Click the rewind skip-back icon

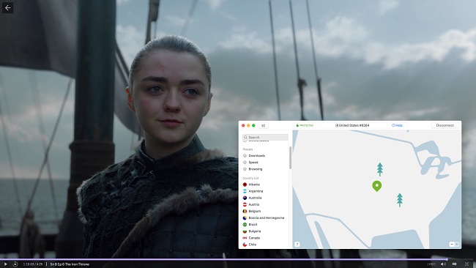tap(15, 264)
